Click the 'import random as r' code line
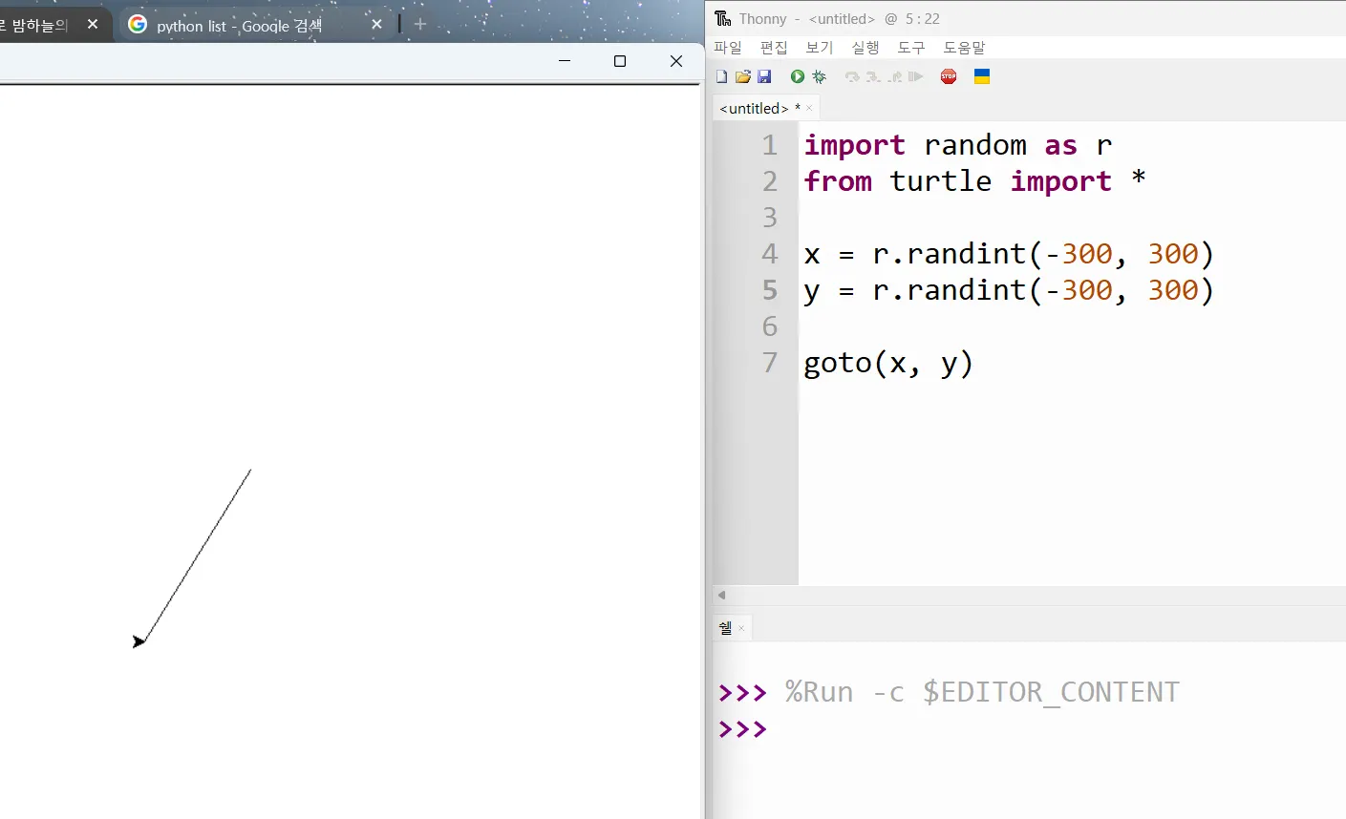 coord(958,145)
